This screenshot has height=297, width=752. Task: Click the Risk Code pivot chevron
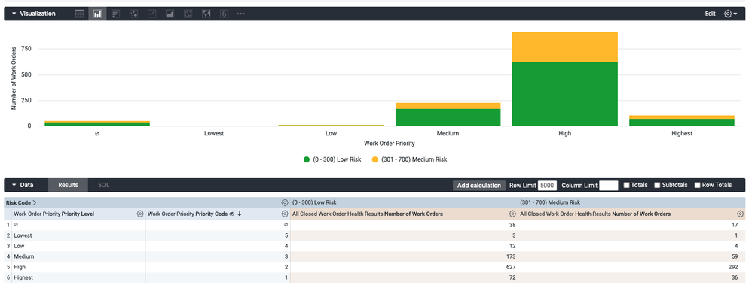(x=35, y=203)
